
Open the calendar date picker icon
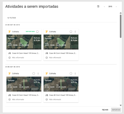[x=98, y=6]
